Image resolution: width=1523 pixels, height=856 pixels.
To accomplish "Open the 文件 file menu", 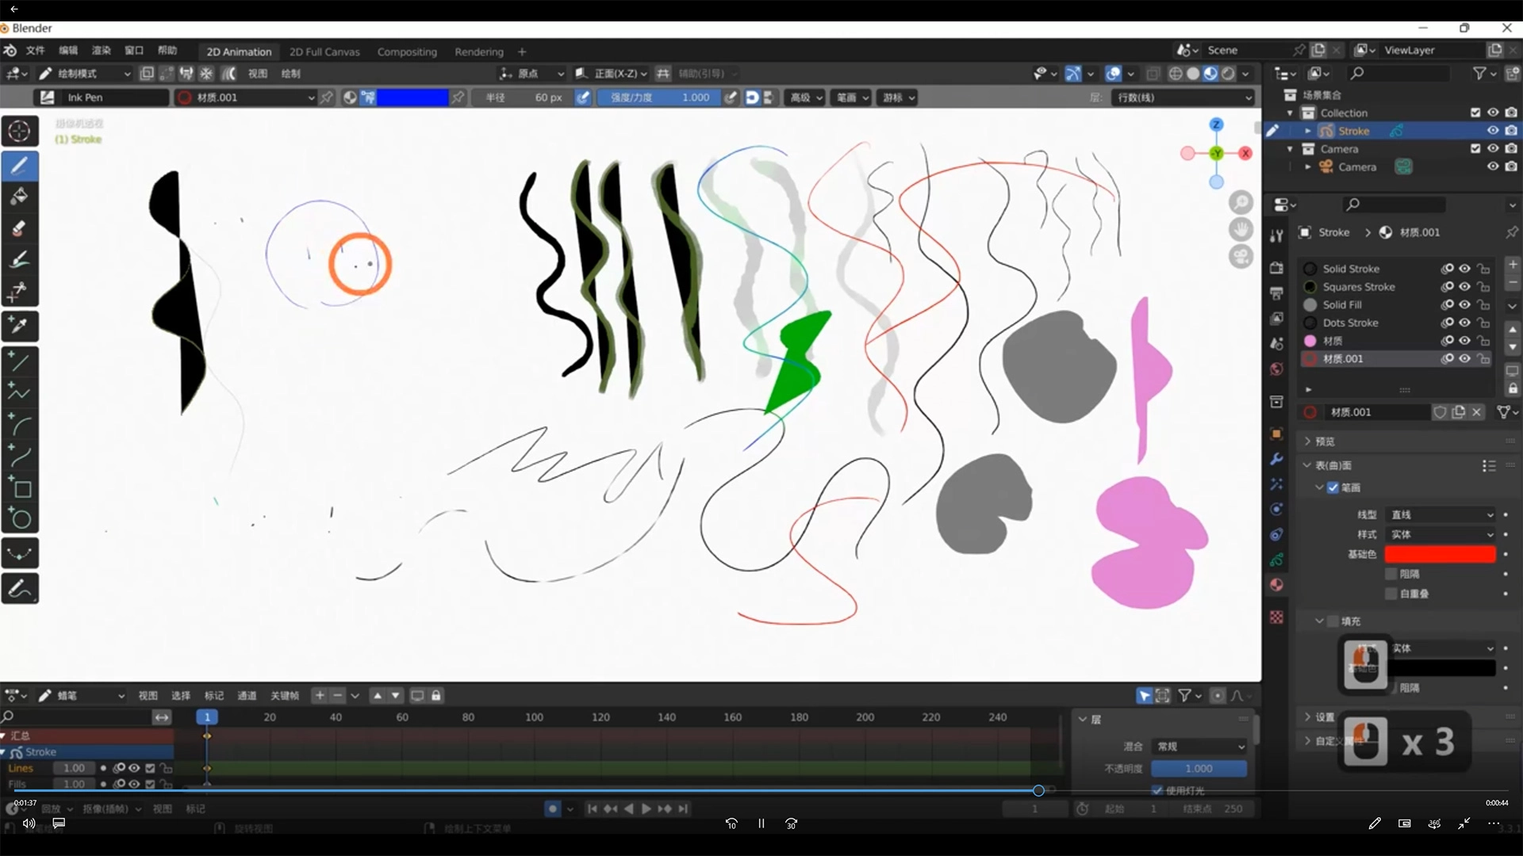I will (x=35, y=50).
